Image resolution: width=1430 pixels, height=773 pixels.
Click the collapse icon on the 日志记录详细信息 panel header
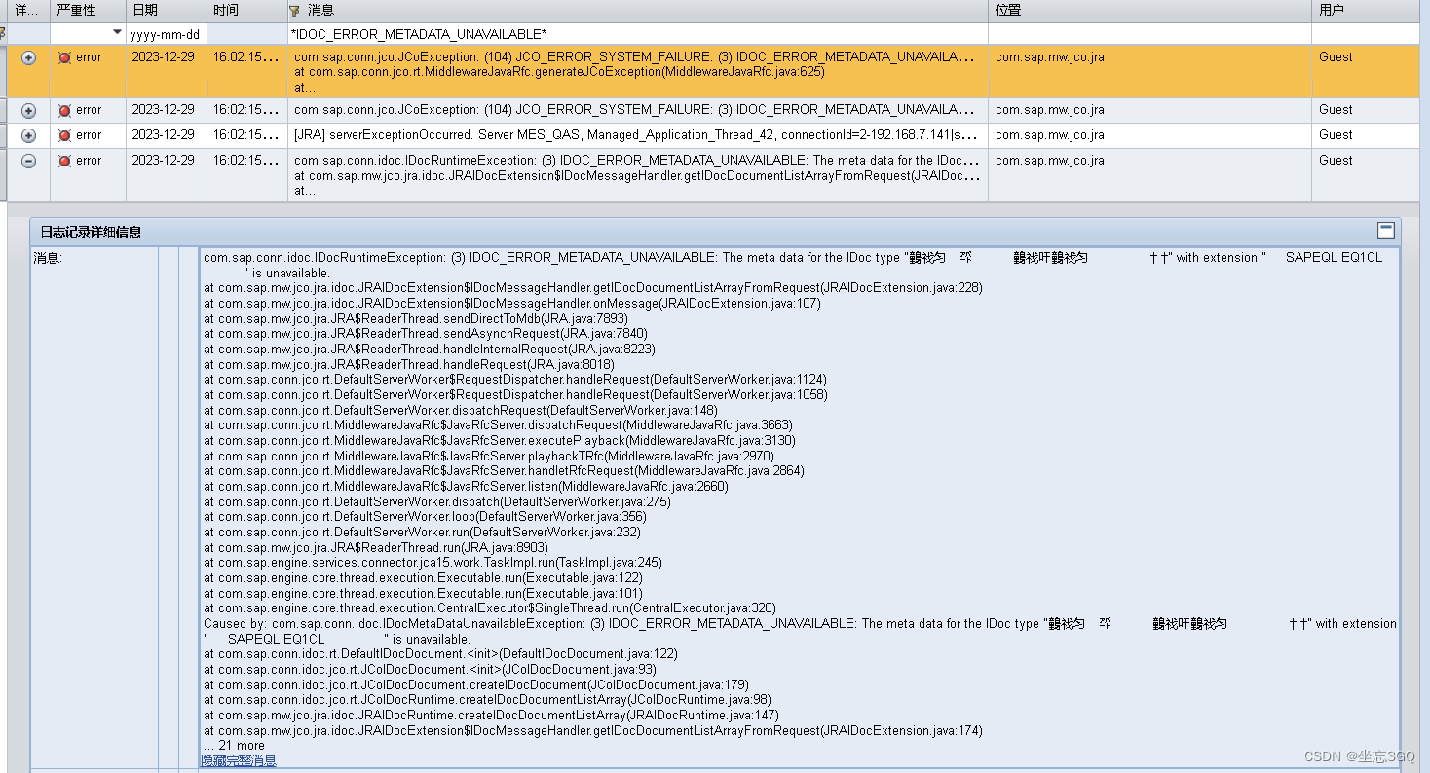tap(1385, 231)
